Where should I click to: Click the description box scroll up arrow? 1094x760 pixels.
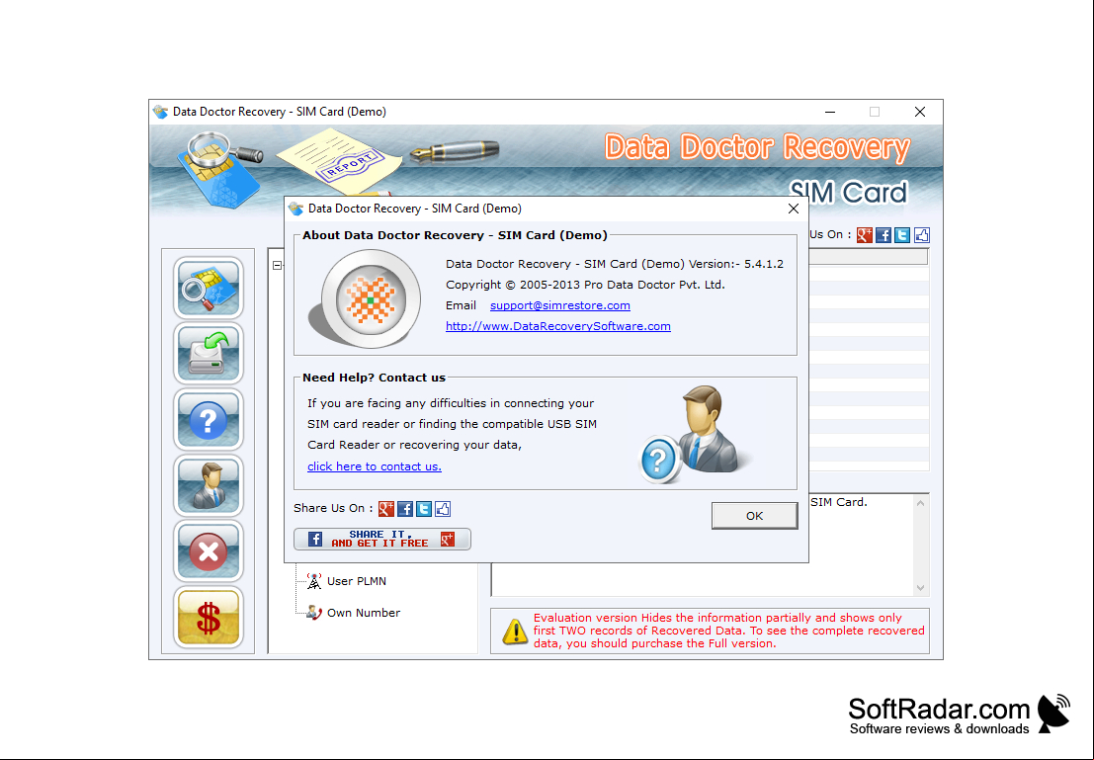point(921,503)
